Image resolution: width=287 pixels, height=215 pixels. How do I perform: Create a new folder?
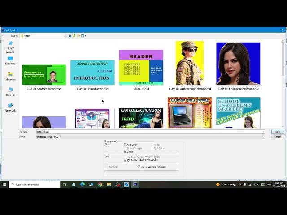coord(78,36)
